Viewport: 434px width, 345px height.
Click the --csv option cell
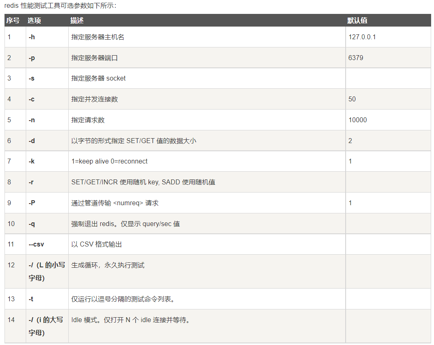tap(36, 244)
